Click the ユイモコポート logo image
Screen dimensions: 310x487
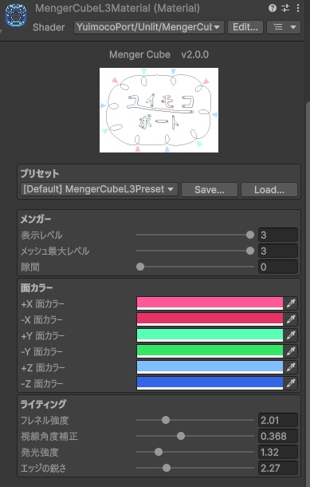pos(159,110)
